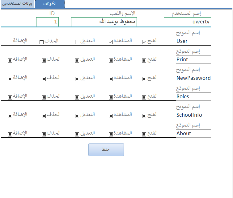233x198 pixels.
Task: Click the ID label above the field
Action: [52, 14]
